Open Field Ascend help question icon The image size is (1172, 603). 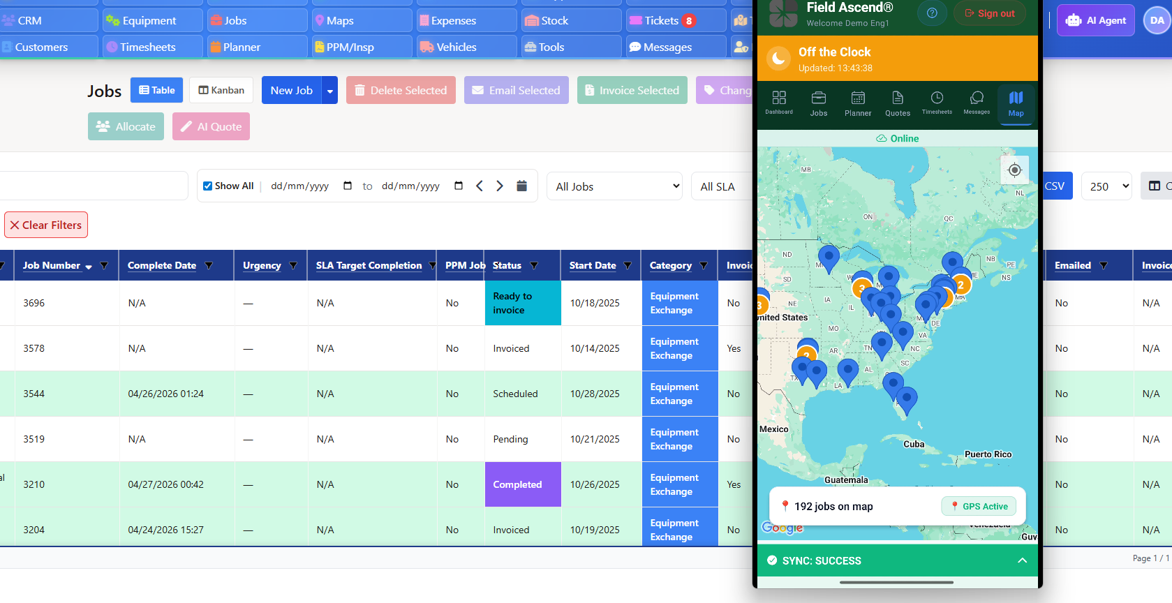pyautogui.click(x=932, y=13)
